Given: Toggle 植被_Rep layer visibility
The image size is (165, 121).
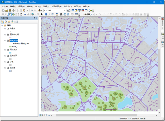Looking at the screenshot, I should click(x=8, y=41).
